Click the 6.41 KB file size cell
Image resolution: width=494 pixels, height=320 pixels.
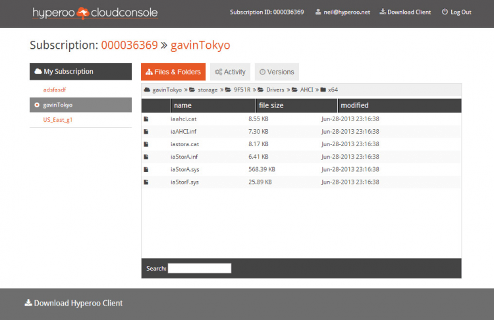[x=258, y=157]
